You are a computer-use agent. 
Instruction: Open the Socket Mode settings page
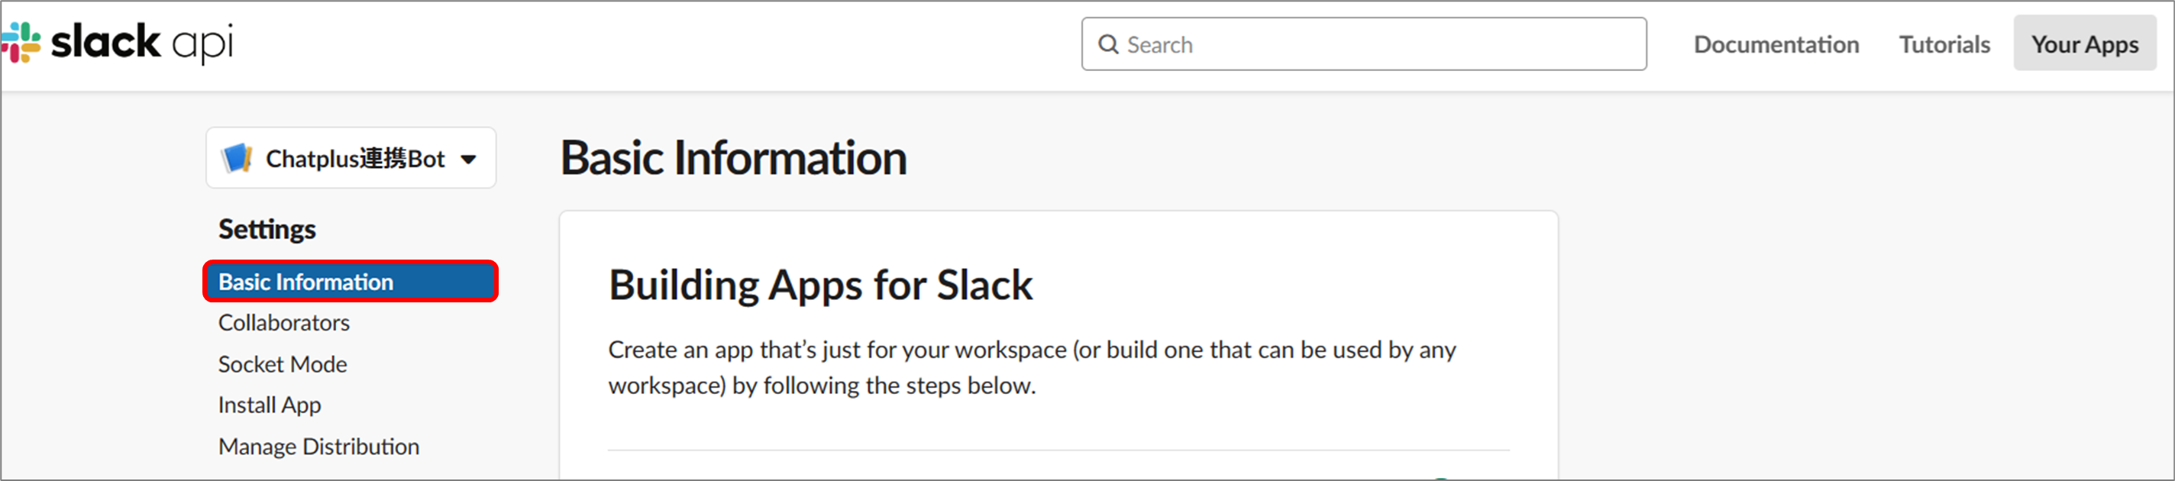(x=282, y=363)
